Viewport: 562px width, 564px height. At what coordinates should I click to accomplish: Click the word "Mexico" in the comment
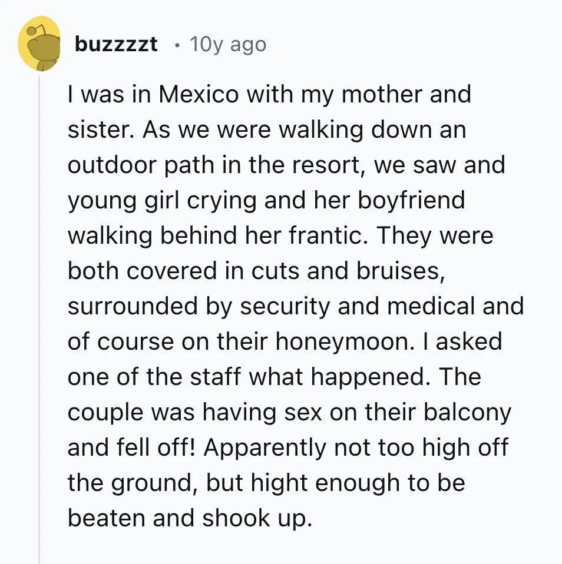click(x=199, y=94)
